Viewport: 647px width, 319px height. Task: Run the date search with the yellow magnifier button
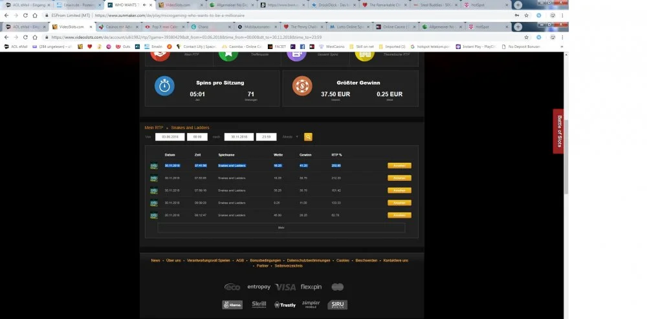coord(308,137)
